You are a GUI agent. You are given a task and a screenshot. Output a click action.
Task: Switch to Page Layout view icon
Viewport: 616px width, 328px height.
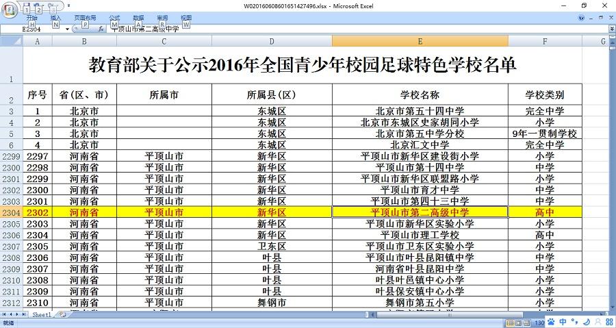click(518, 323)
